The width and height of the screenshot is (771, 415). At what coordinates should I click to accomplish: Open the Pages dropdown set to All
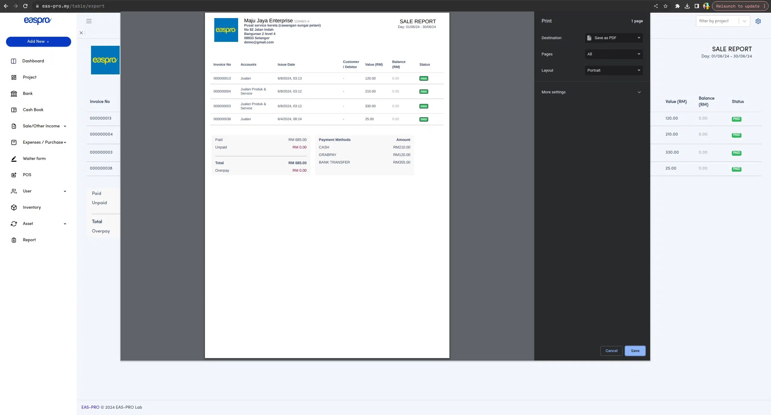(x=614, y=54)
